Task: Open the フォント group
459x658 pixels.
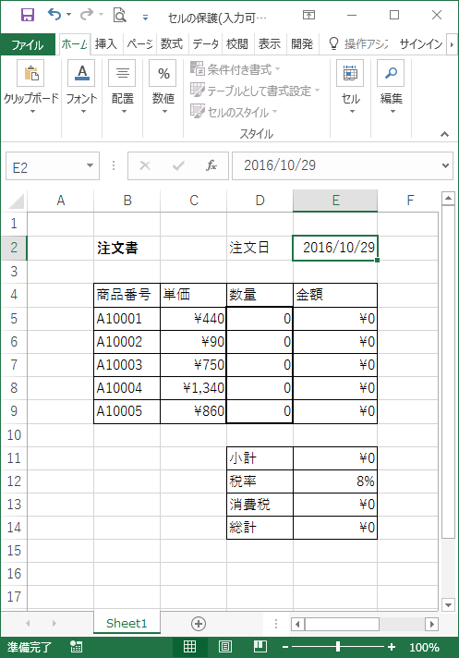Action: [x=82, y=87]
